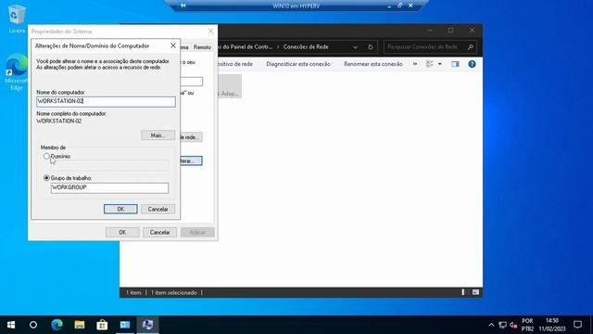Launch Edge from the taskbar
Viewport: 593px width, 334px height.
click(57, 325)
